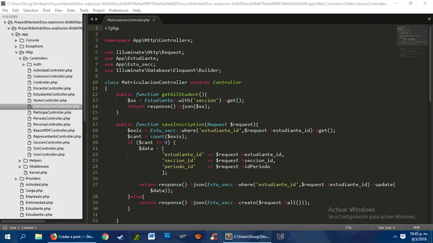The width and height of the screenshot is (433, 243).
Task: Open Empleado.php file
Action: pyautogui.click(x=37, y=197)
